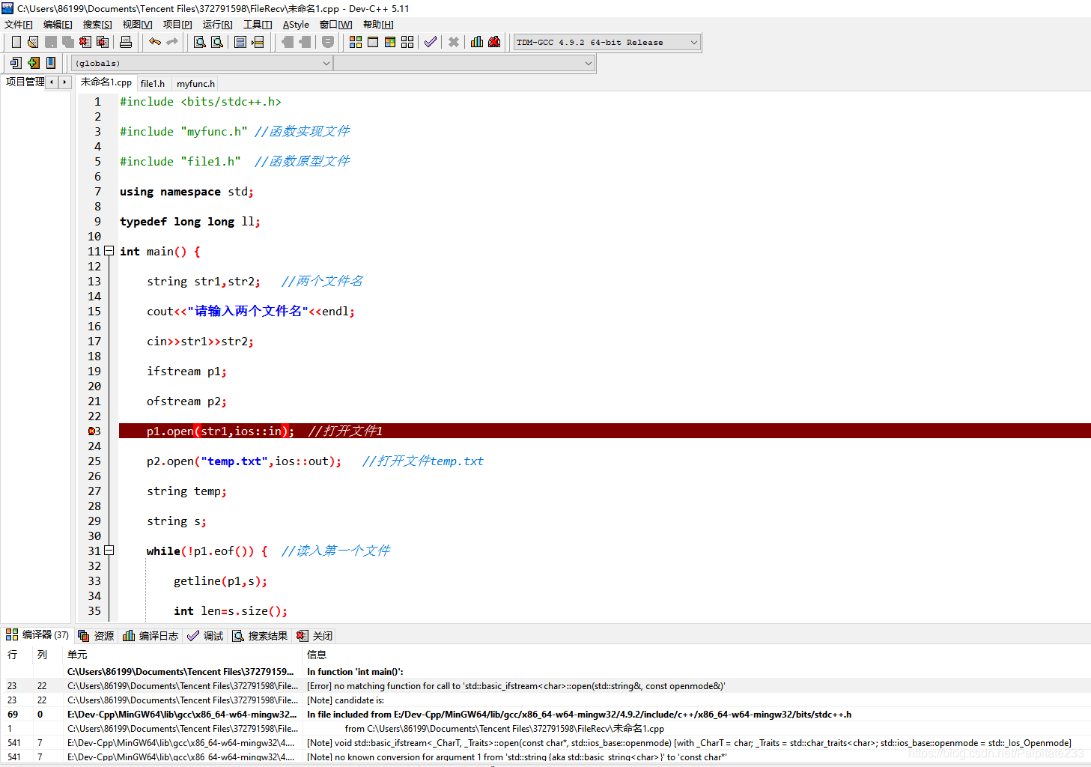The image size is (1091, 767).
Task: Click the Open file toolbar icon
Action: [x=33, y=42]
